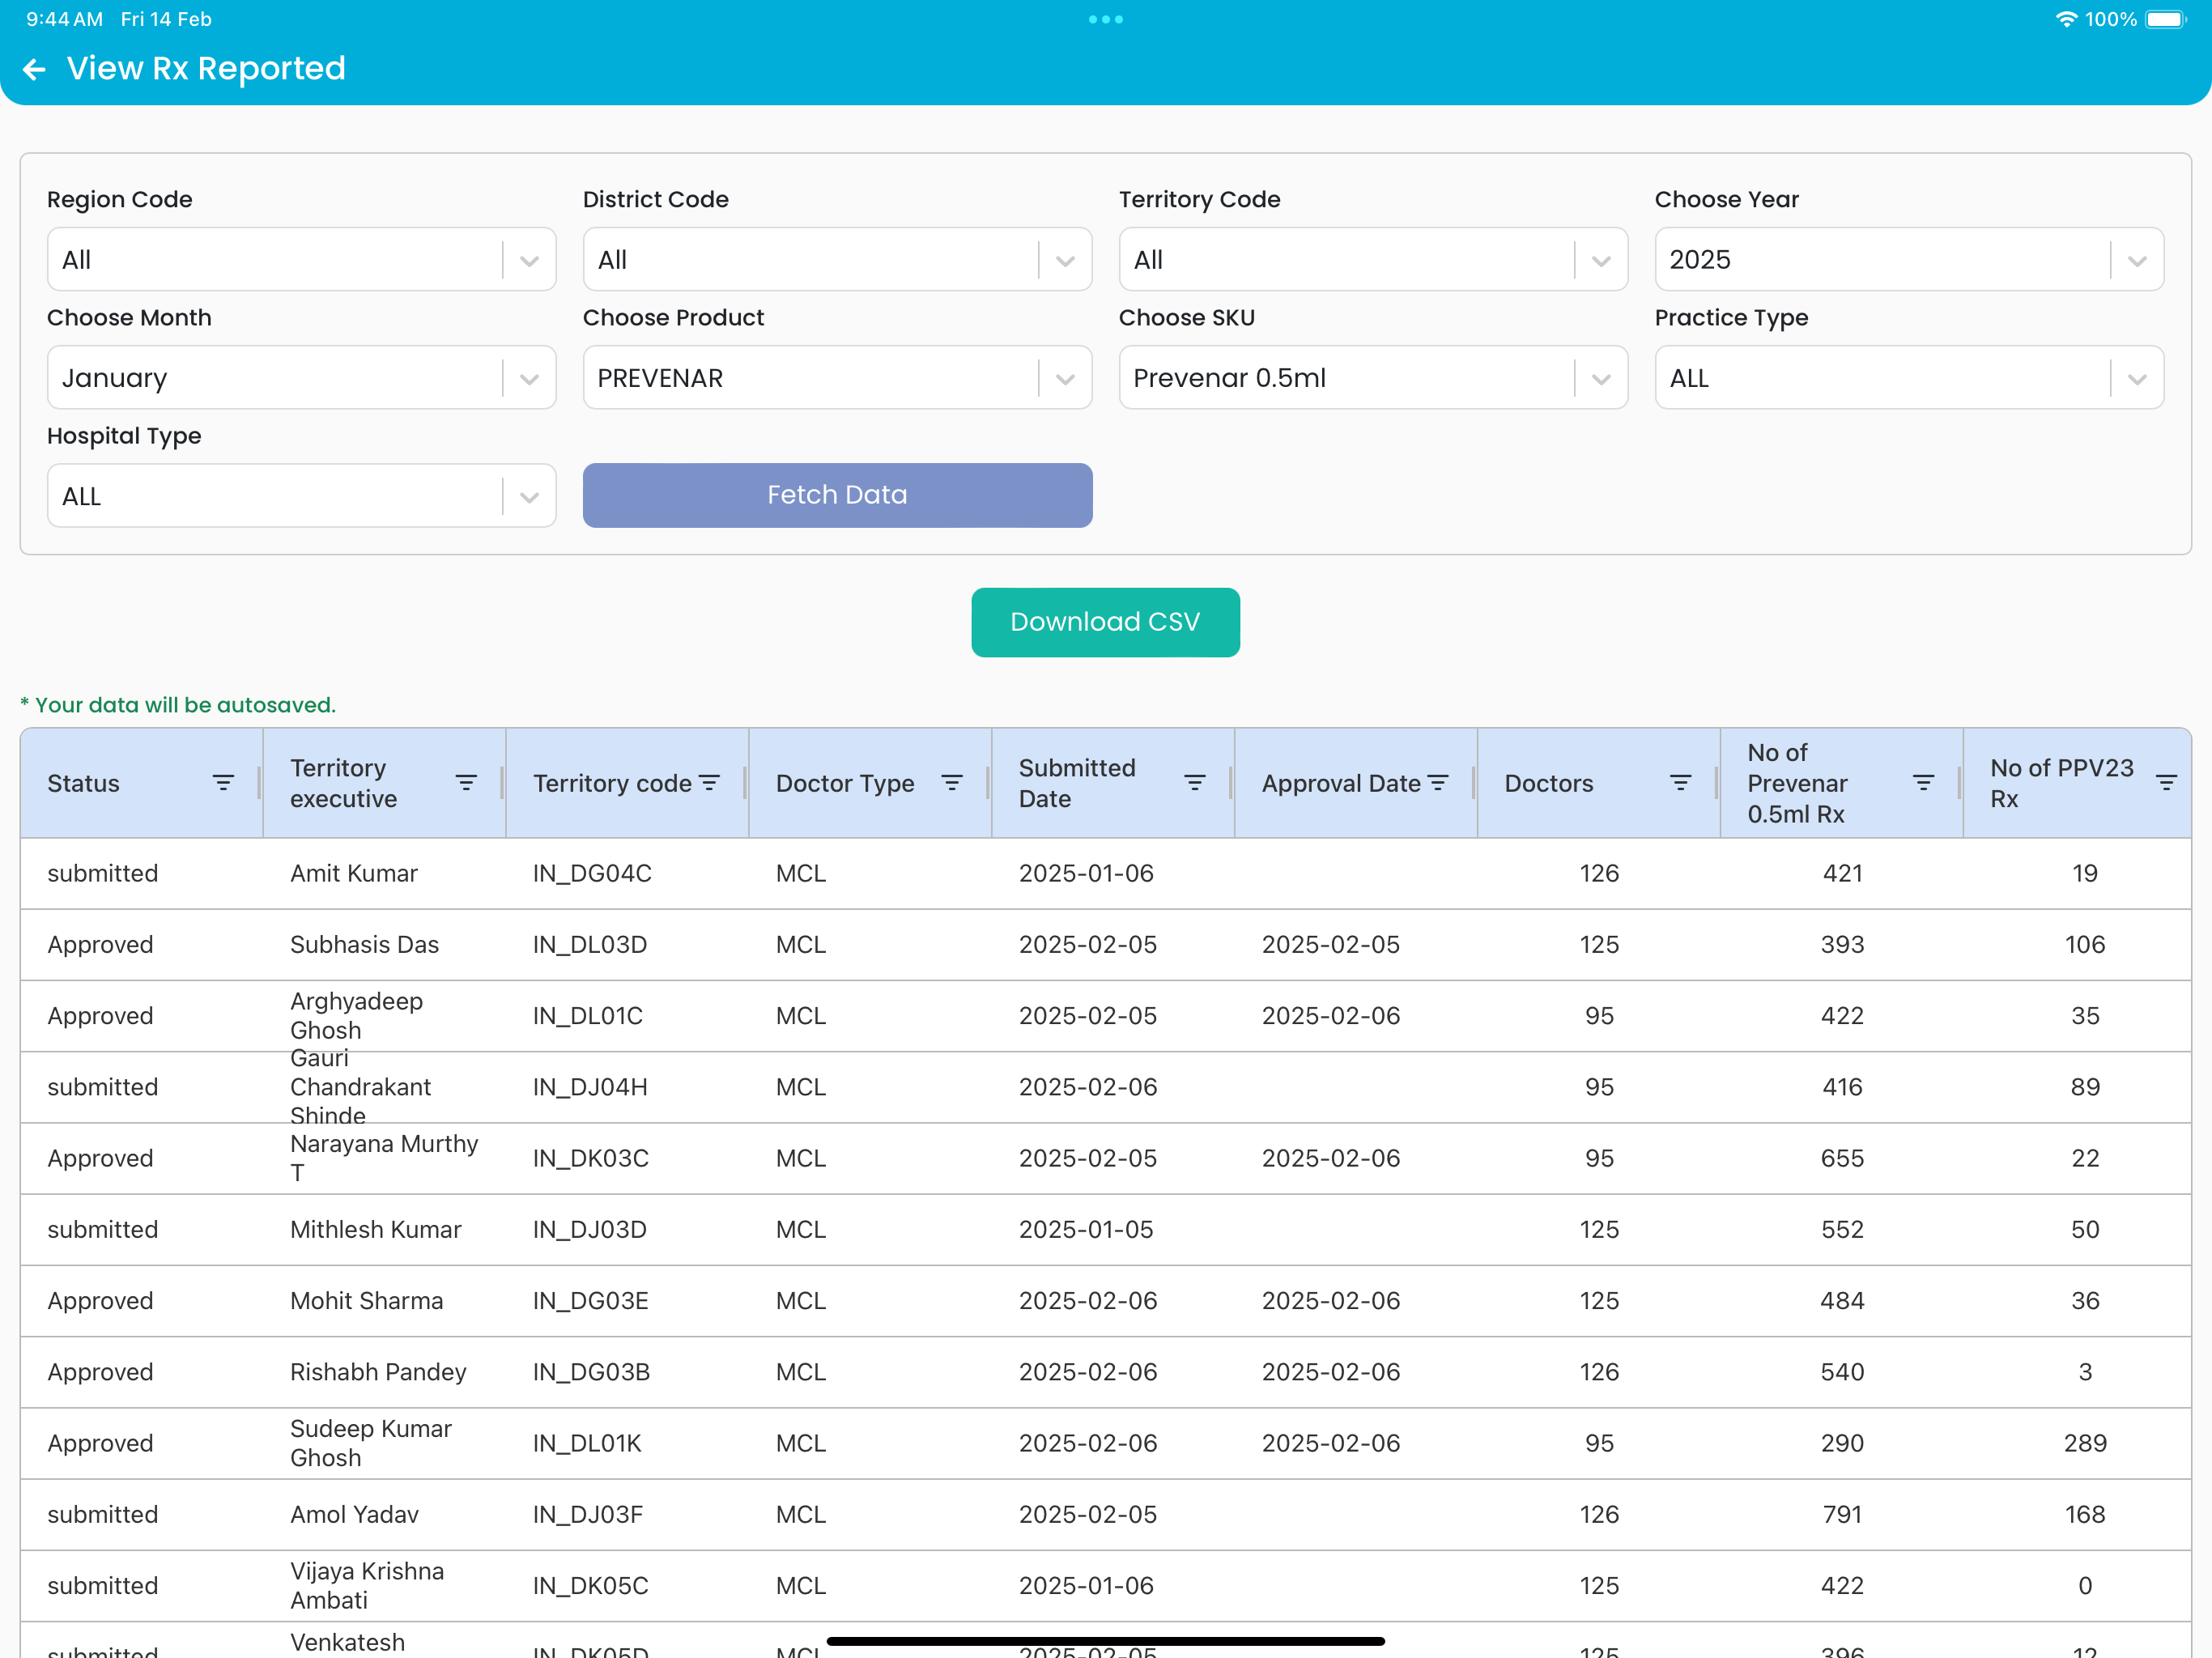The image size is (2212, 1658).
Task: Tap the home indicator bar
Action: (x=1106, y=1641)
